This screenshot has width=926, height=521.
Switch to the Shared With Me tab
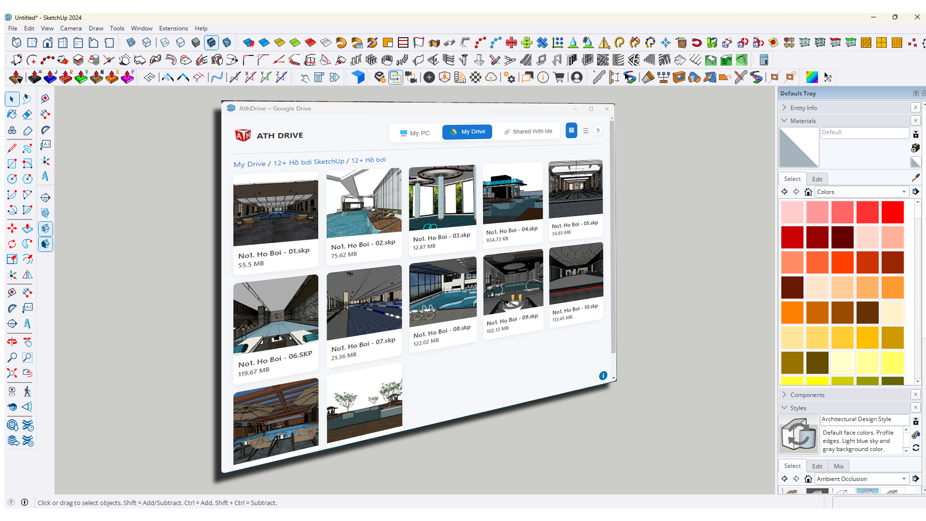pyautogui.click(x=528, y=132)
